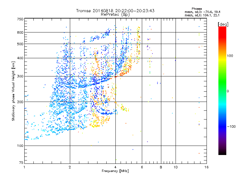The width and height of the screenshot is (243, 182).
Task: Click the plot title 'Tromsø 20140818 20:22:00-20:23:43'
Action: coord(115,11)
